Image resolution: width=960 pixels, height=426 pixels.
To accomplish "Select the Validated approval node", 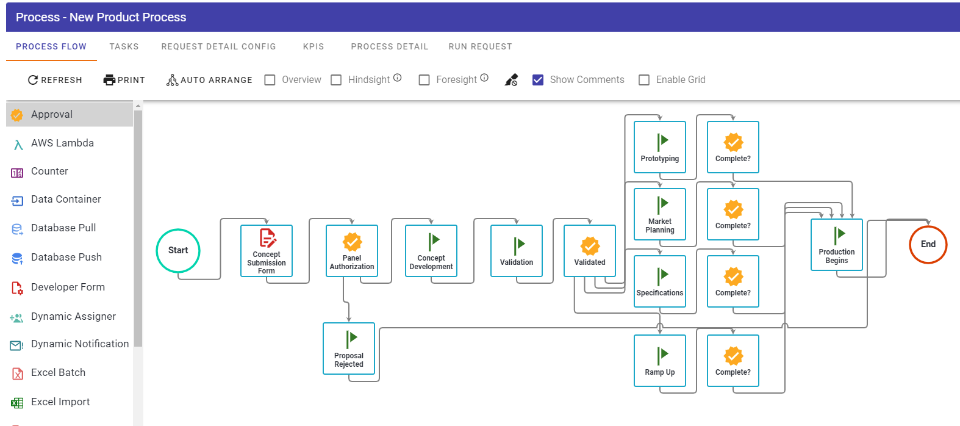I will click(590, 251).
